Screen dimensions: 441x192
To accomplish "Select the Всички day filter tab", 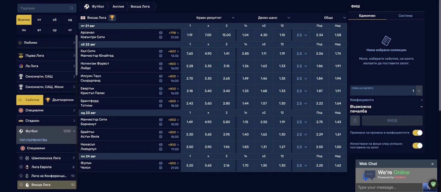I will [24, 20].
